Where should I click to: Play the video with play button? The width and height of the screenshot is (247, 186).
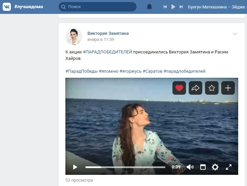coord(75,167)
